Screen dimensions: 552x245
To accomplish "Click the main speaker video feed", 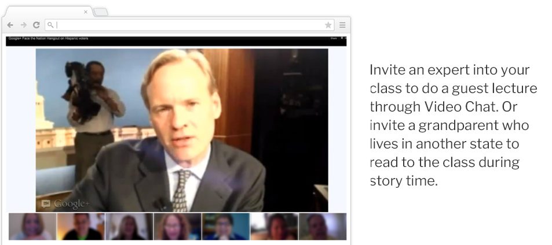I will click(182, 130).
